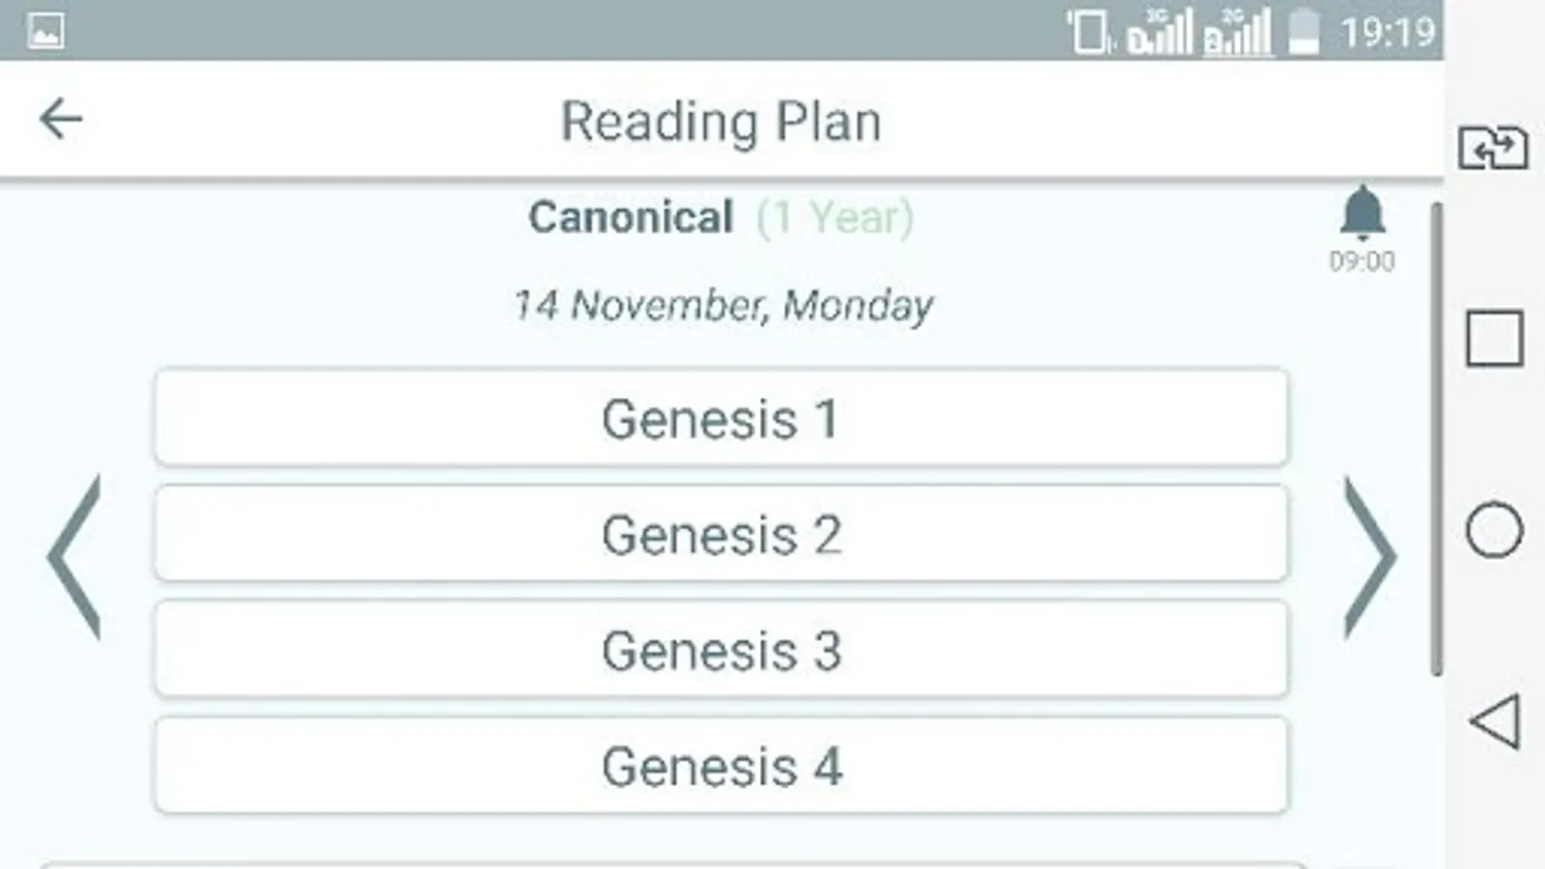Viewport: 1545px width, 869px height.
Task: Tap the Canonical plan name
Action: (632, 217)
